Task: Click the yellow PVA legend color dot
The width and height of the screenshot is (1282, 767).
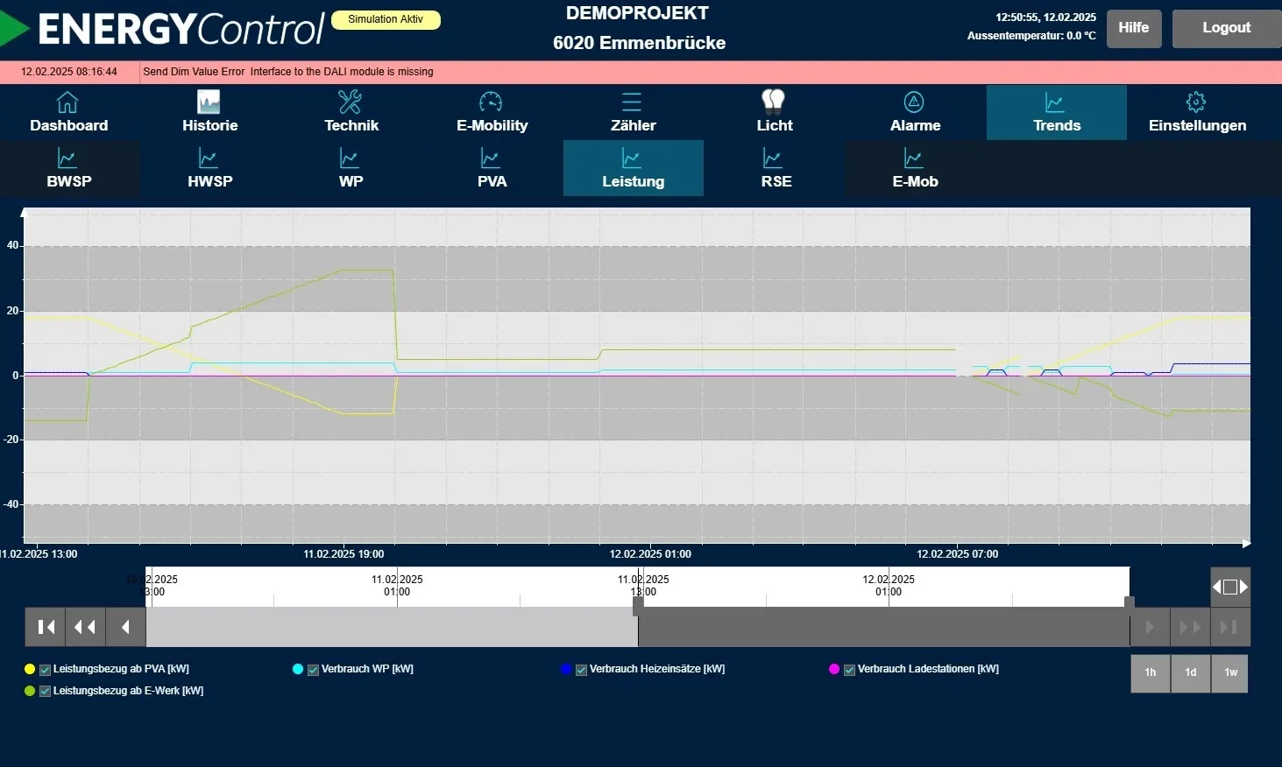Action: 30,669
